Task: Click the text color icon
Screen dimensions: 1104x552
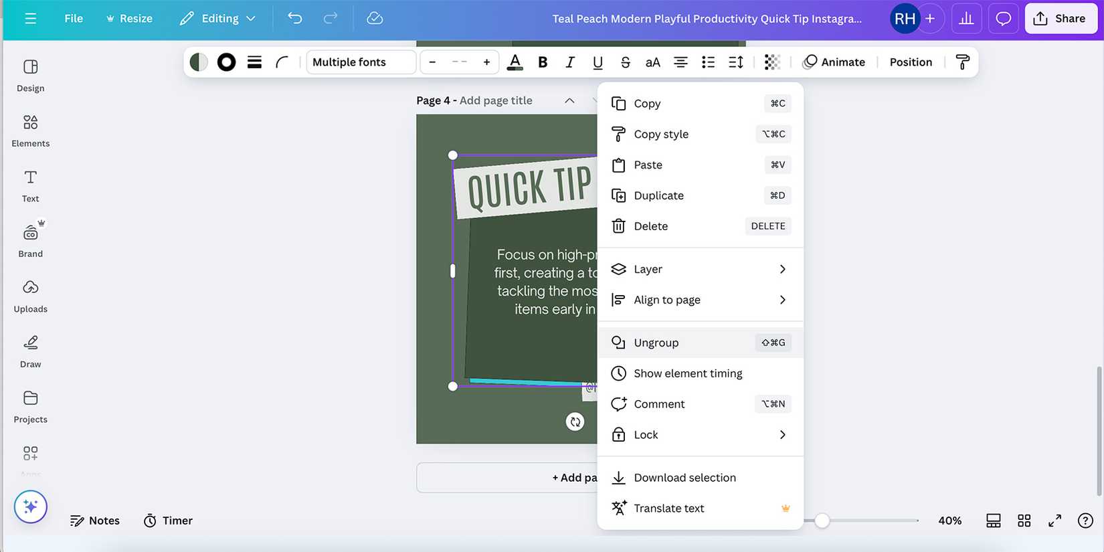Action: coord(515,62)
